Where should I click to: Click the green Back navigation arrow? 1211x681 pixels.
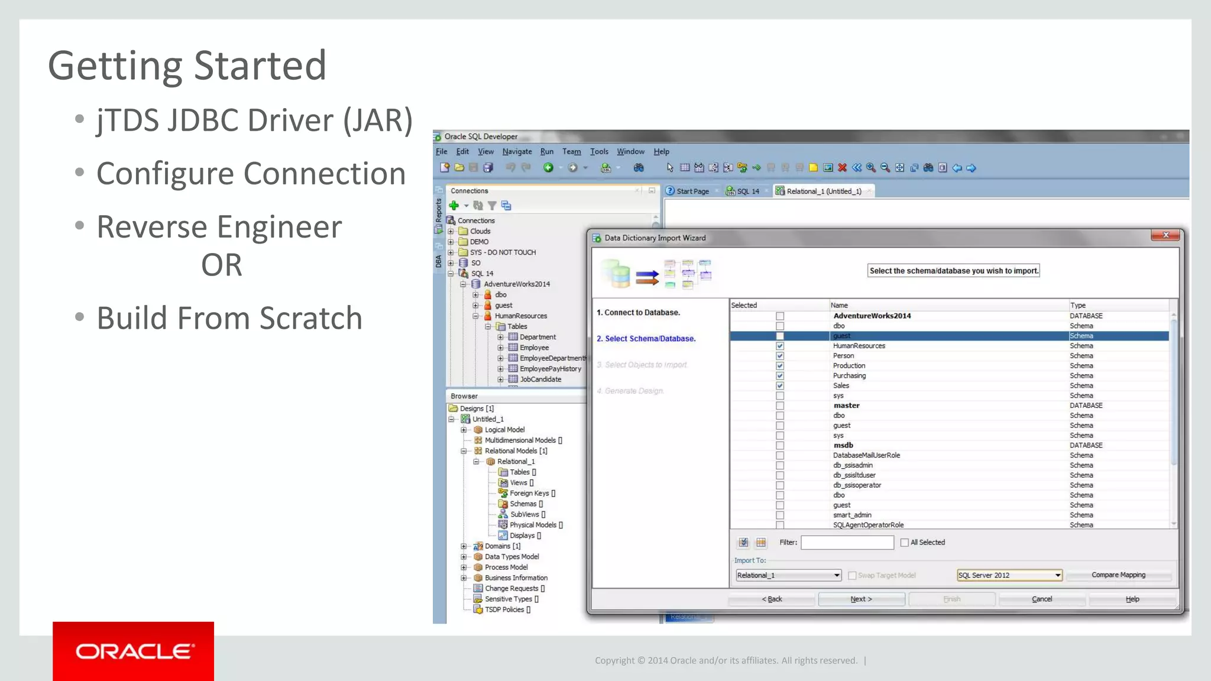pyautogui.click(x=548, y=168)
